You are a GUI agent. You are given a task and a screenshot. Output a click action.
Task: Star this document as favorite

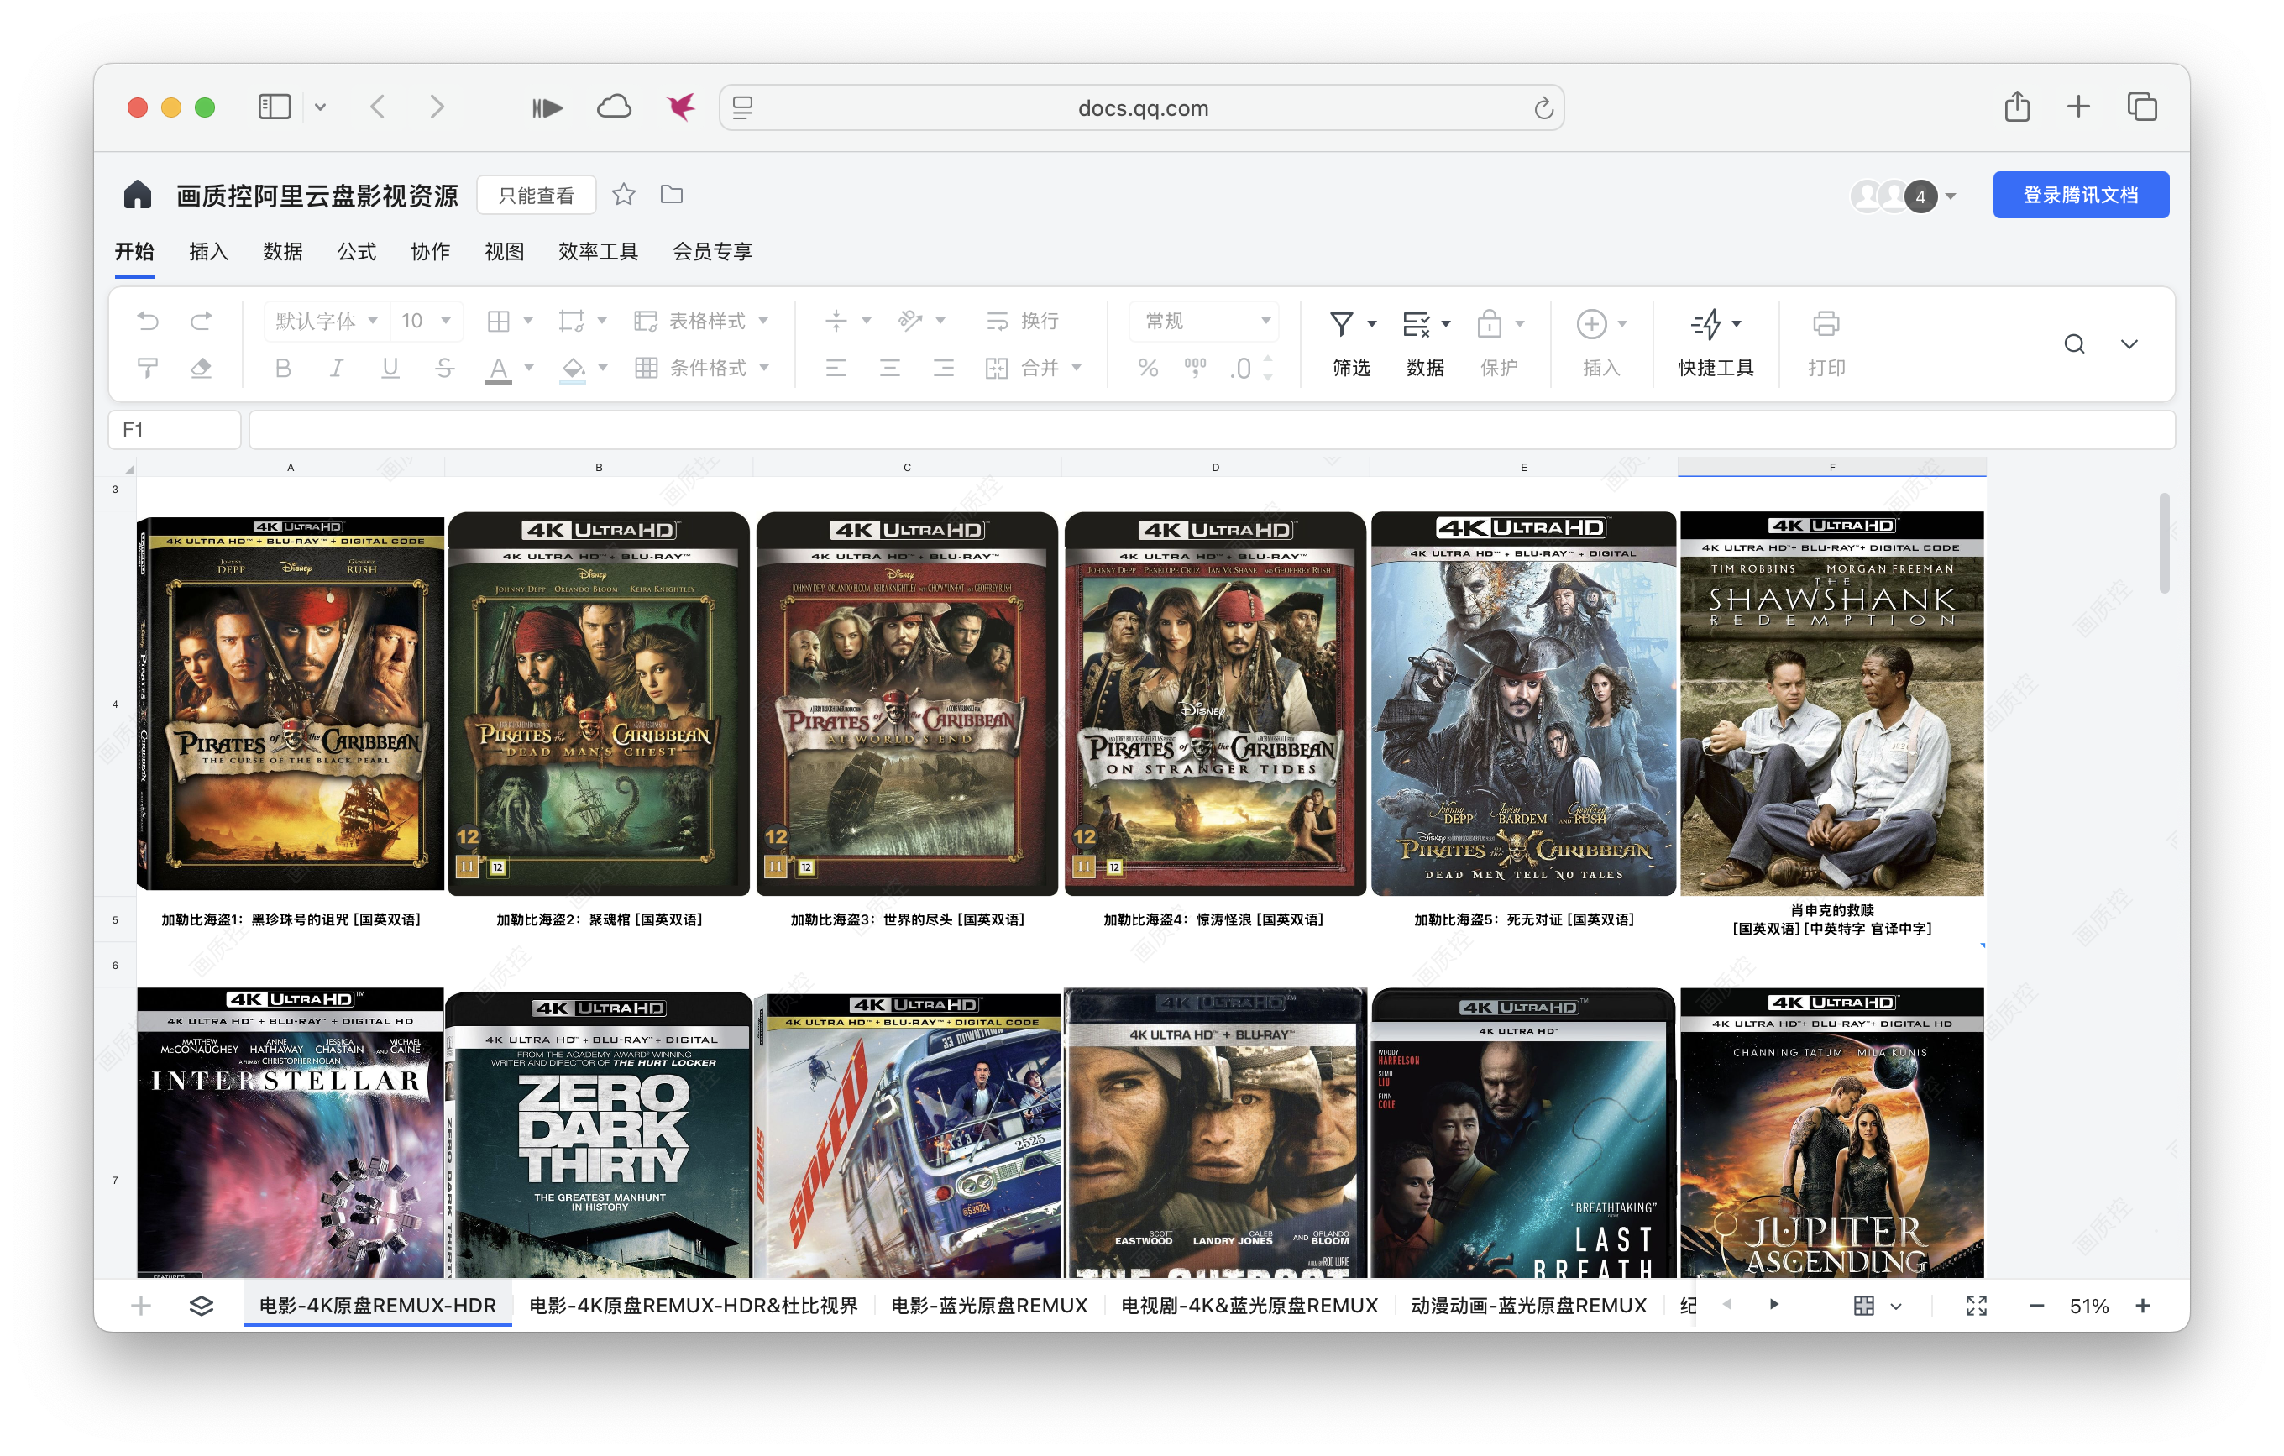(x=623, y=195)
